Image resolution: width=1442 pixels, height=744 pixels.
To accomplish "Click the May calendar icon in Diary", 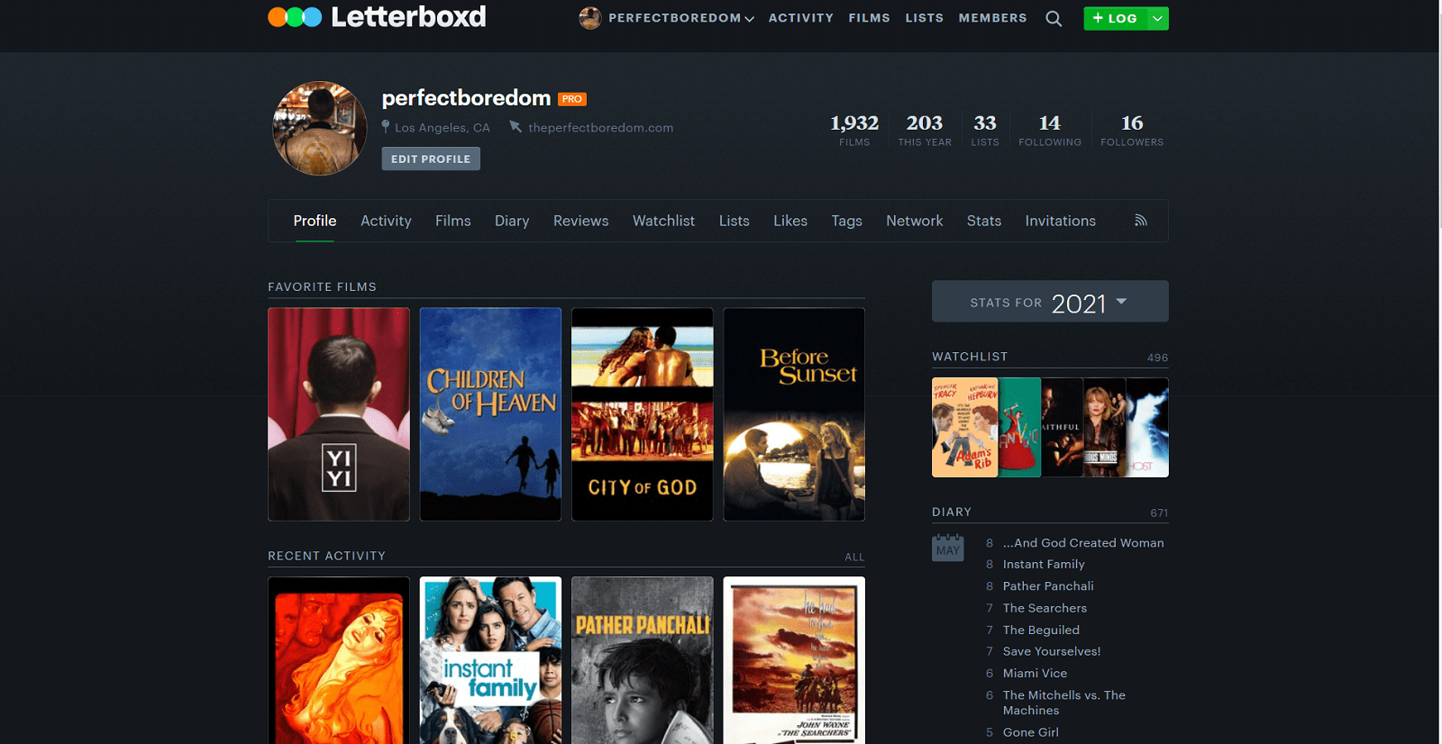I will (x=947, y=549).
